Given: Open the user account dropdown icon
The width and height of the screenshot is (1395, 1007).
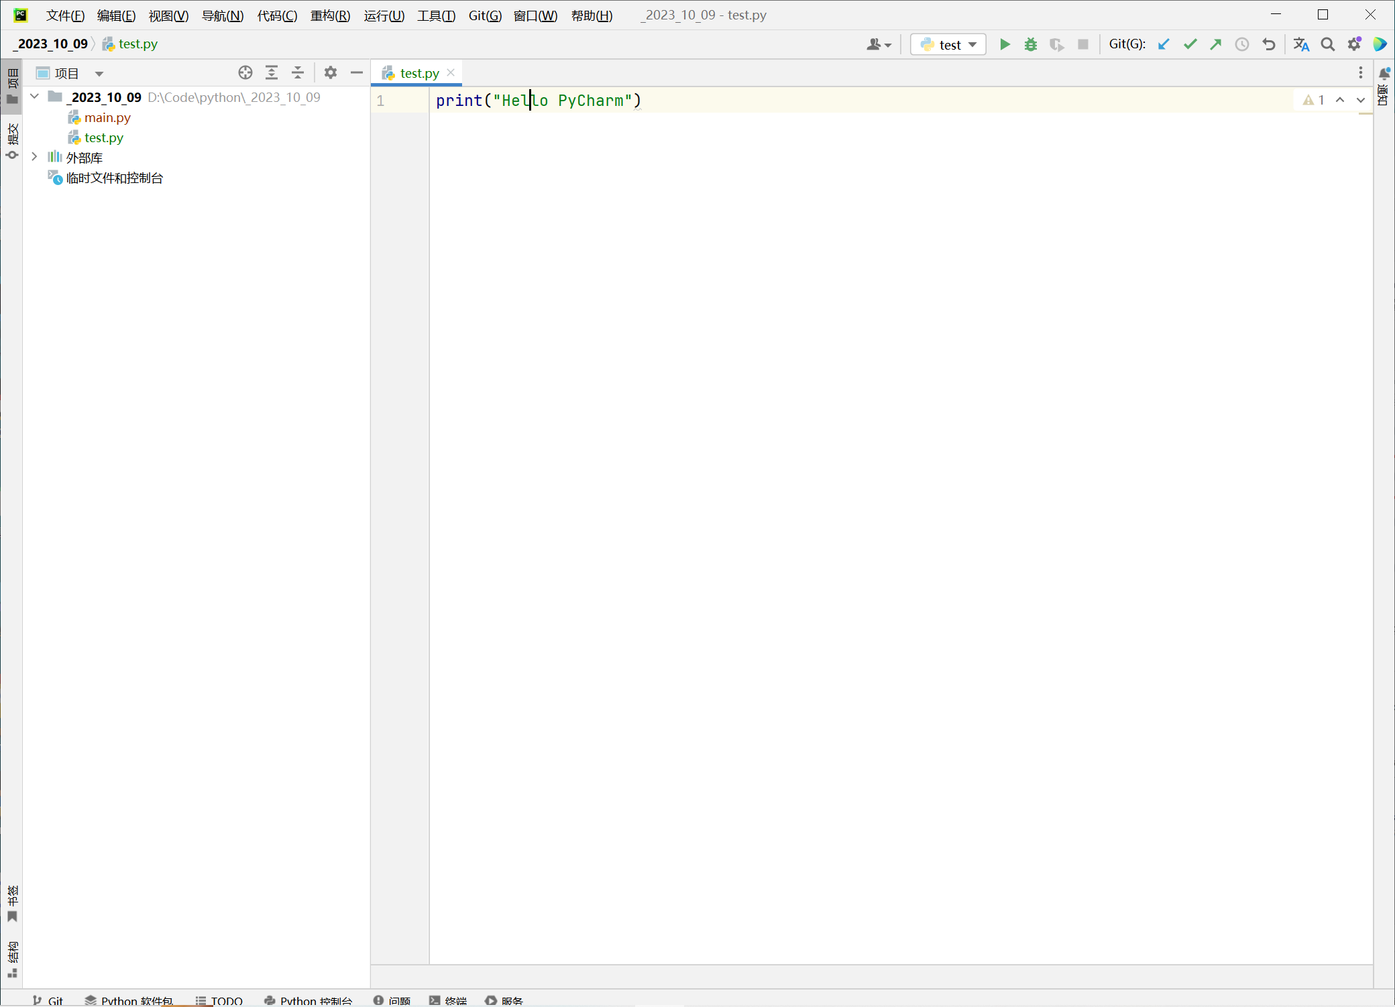Looking at the screenshot, I should (879, 44).
